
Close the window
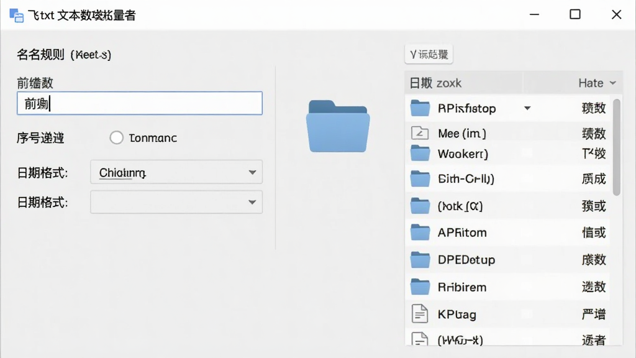(617, 15)
